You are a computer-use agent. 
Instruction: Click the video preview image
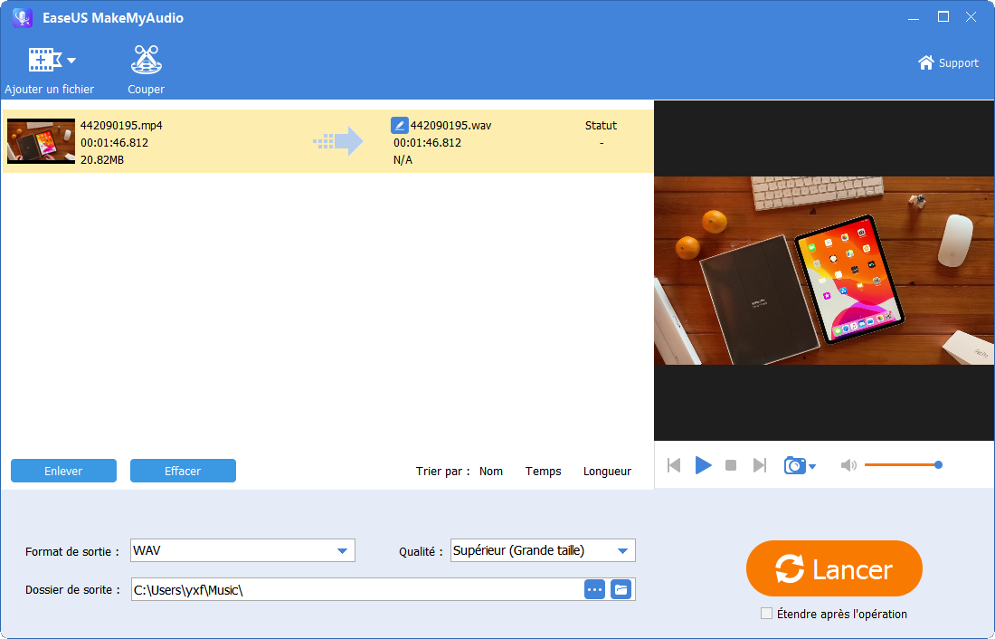[824, 271]
